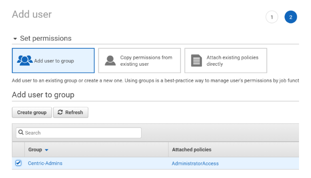Viewport: 311px width, 178px height.
Task: Open the AdministratorAccess policy link
Action: 195,163
